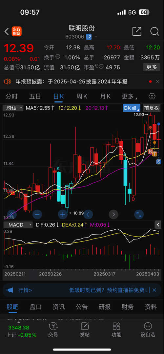Toggle 设自选 watchlist button
Viewport: 164px width, 354px height.
[x=148, y=329]
